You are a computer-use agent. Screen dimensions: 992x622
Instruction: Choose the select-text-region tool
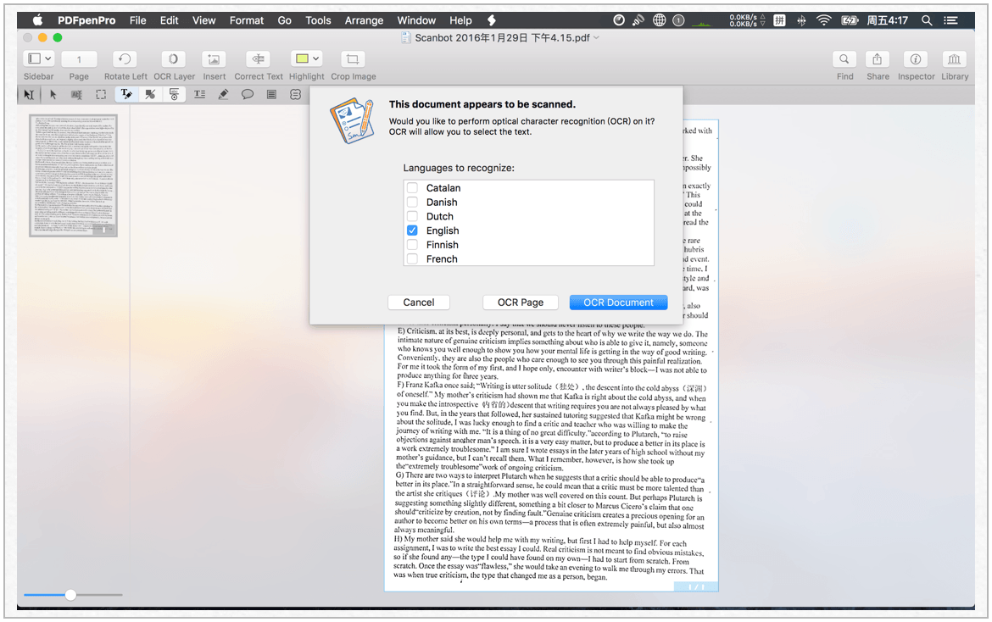76,94
